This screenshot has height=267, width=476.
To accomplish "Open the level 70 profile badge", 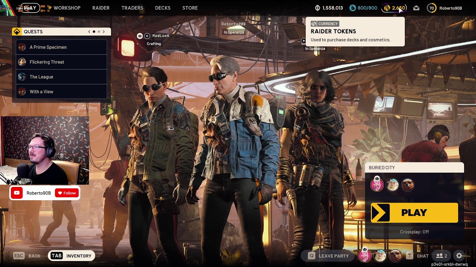I will coord(431,8).
